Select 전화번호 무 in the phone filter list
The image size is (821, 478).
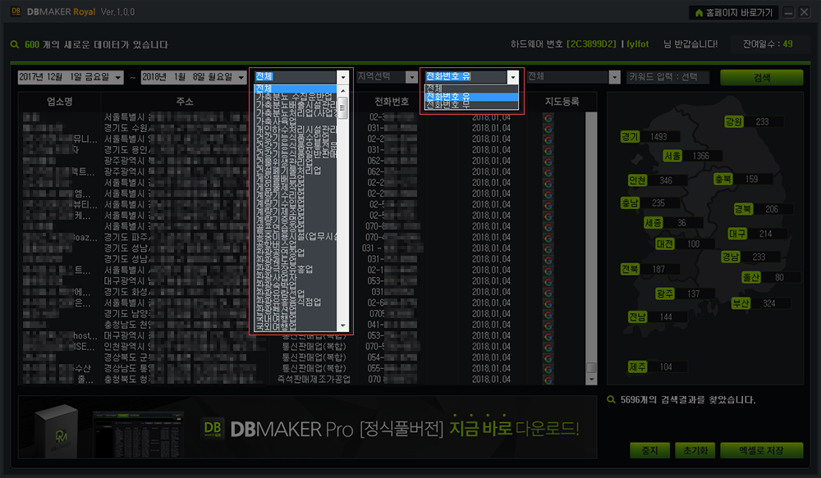[x=471, y=105]
